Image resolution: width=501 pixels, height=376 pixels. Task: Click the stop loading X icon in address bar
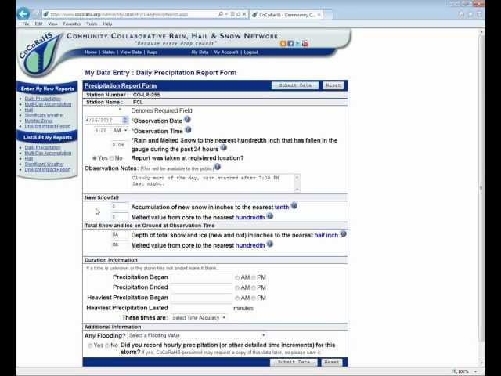(244, 14)
